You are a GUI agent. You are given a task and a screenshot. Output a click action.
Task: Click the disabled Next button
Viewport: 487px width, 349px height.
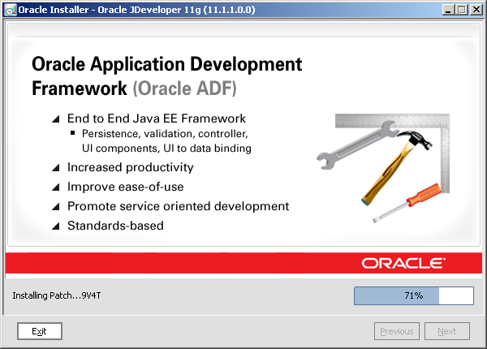point(447,331)
